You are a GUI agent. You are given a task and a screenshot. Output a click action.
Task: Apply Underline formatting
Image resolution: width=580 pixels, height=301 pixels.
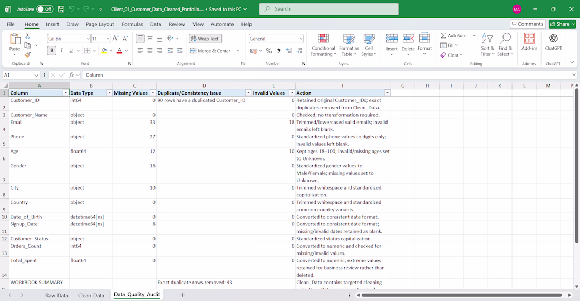(71, 51)
